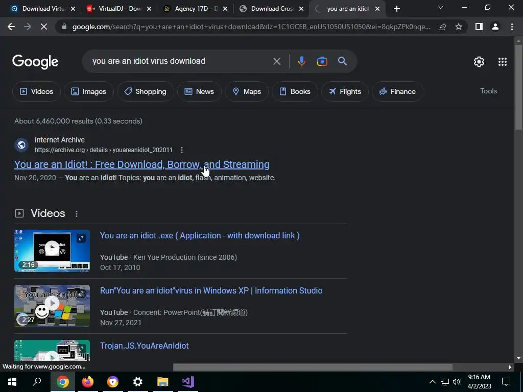Click the search box with idiot virus query

(x=180, y=61)
